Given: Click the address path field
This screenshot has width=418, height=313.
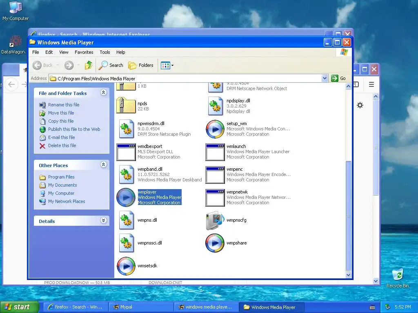Looking at the screenshot, I should pyautogui.click(x=185, y=79).
